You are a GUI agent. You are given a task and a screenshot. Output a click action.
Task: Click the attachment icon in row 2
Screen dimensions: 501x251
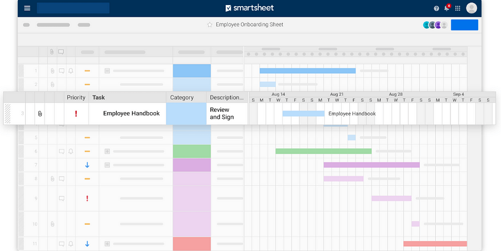coord(52,84)
